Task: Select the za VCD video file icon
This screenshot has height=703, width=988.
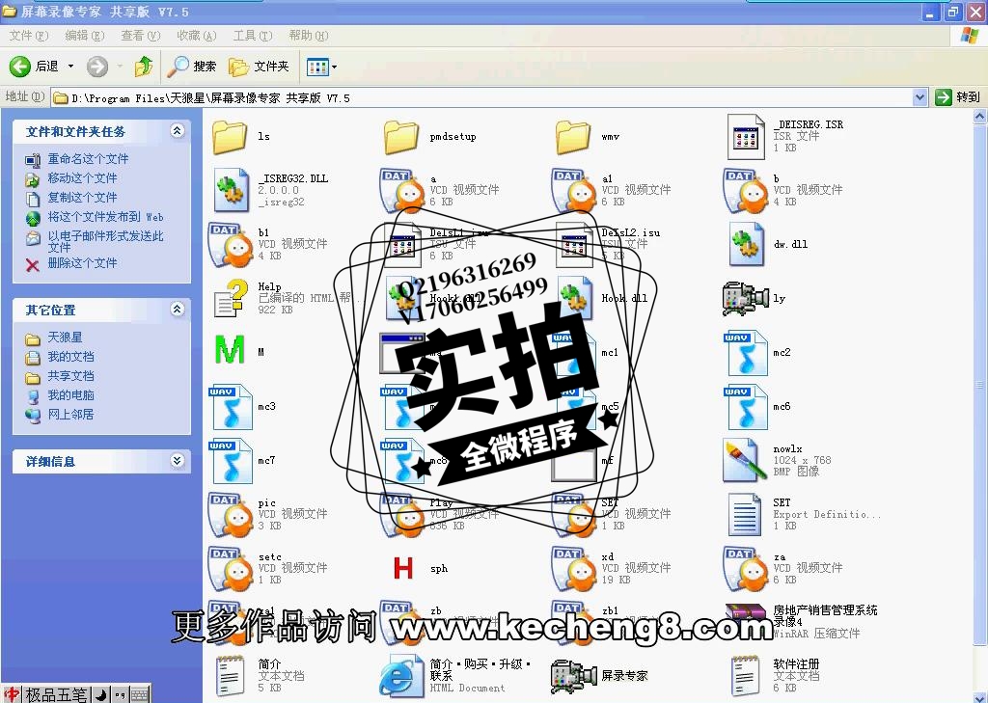Action: click(746, 569)
